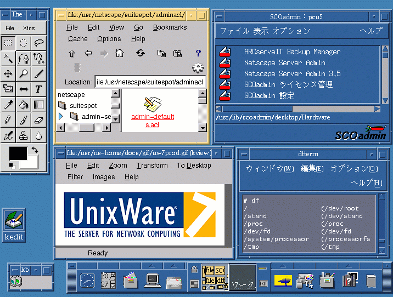Click the black foreground color swatch

tap(18, 153)
